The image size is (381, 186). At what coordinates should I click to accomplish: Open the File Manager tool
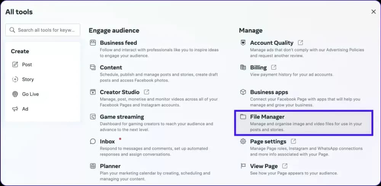point(267,117)
